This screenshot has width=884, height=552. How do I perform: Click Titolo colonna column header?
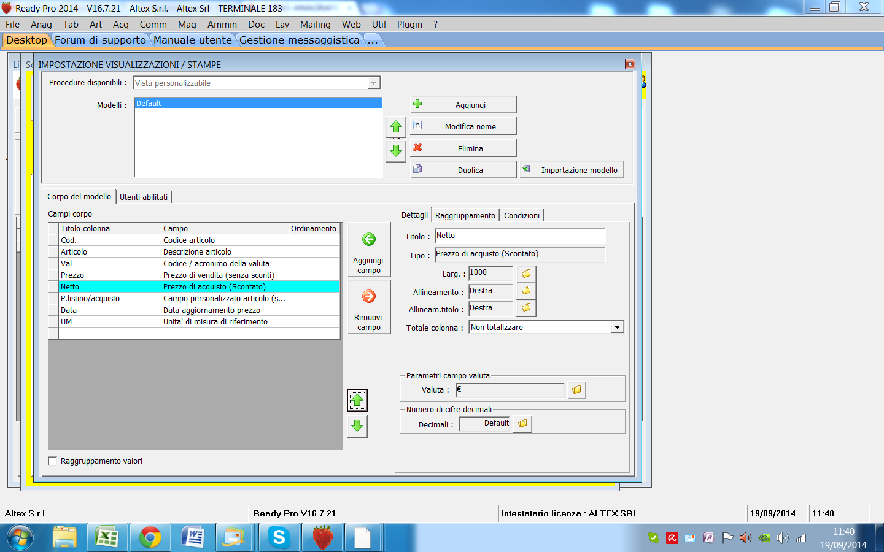[x=110, y=228]
